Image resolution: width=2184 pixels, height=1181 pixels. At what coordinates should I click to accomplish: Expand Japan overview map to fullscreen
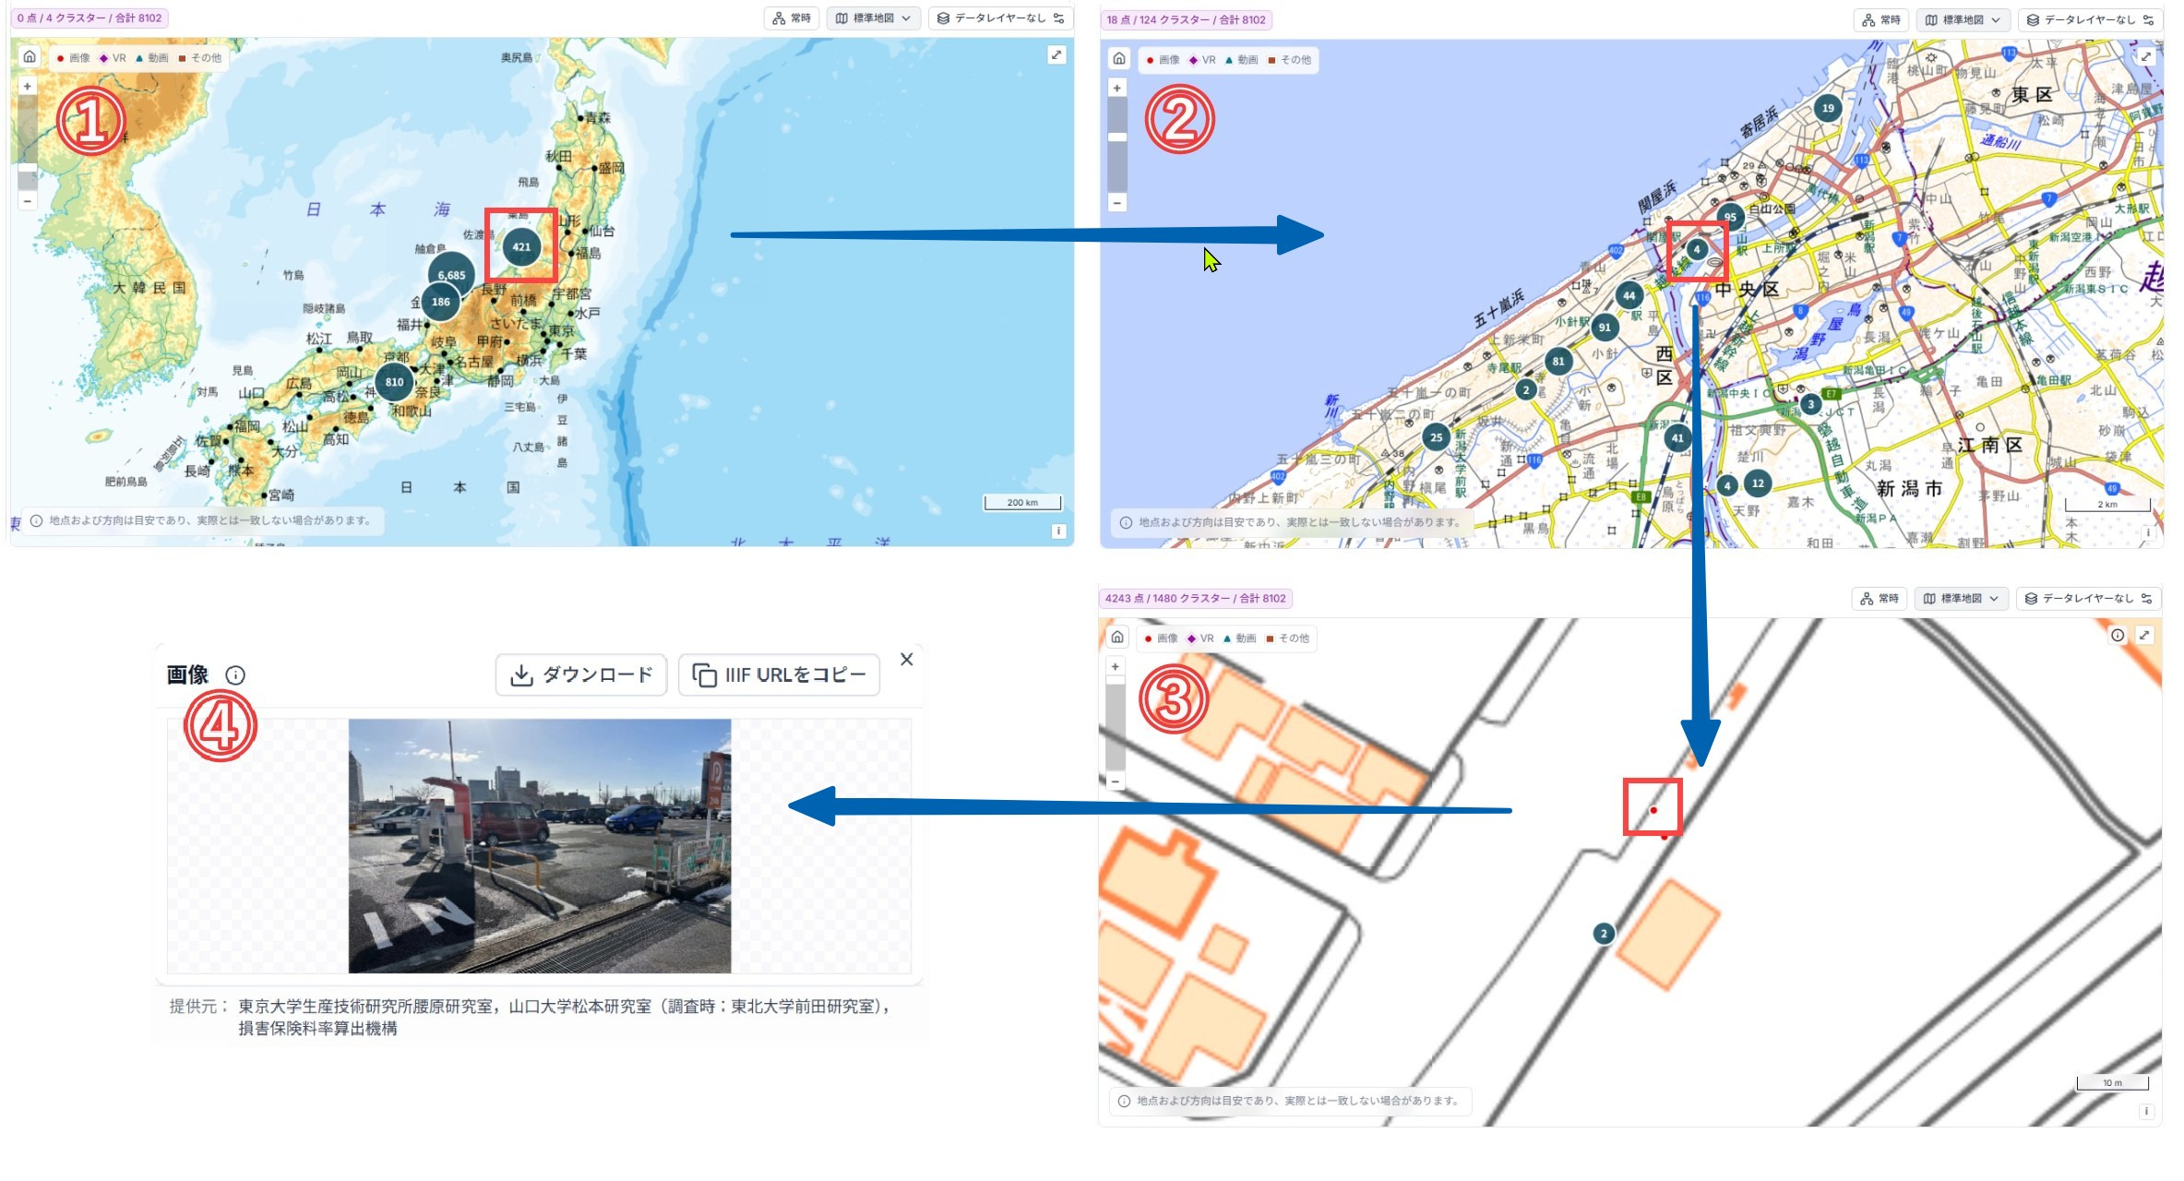click(1056, 55)
